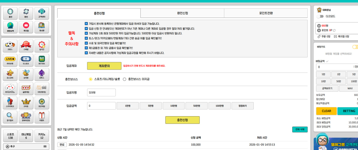Click the points refresh icon next to 0P
Image resolution: width=358 pixels, height=150 pixels.
[x=334, y=30]
